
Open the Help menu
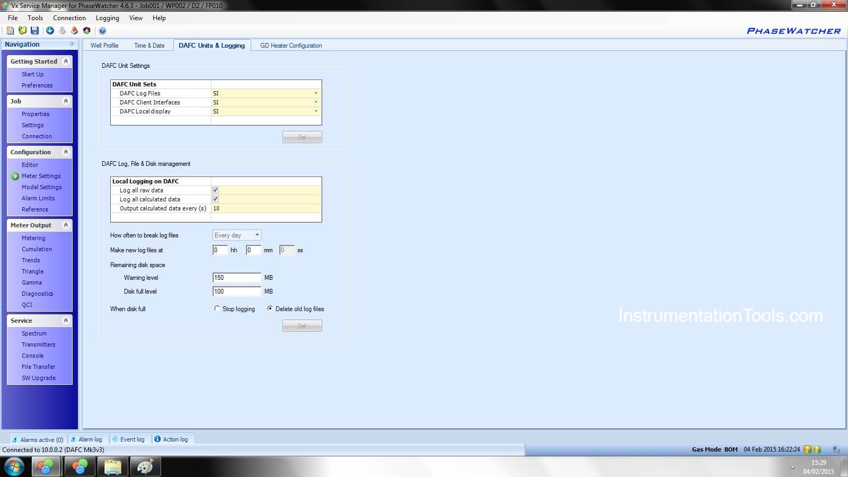[x=159, y=18]
